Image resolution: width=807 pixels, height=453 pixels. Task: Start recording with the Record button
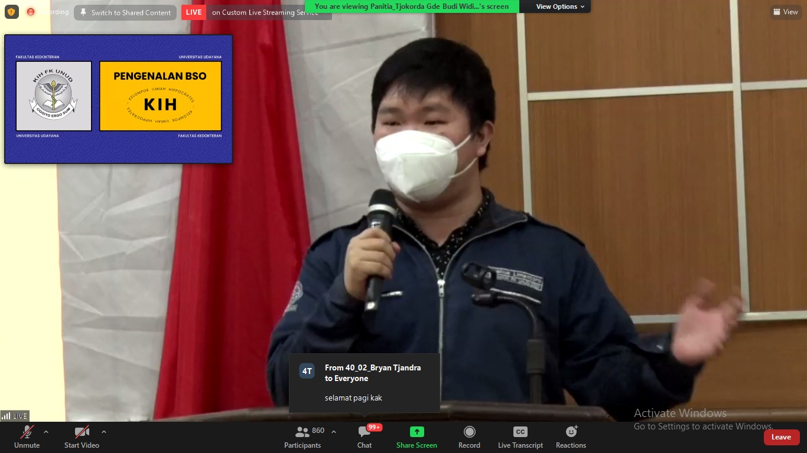coord(469,437)
